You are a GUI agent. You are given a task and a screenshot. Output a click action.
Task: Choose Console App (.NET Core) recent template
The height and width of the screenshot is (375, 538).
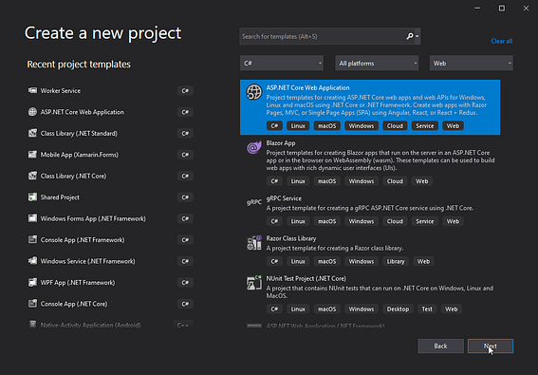[x=110, y=304]
